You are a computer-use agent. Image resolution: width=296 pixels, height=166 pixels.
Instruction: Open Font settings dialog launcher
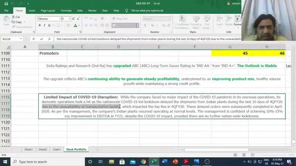tap(80, 32)
